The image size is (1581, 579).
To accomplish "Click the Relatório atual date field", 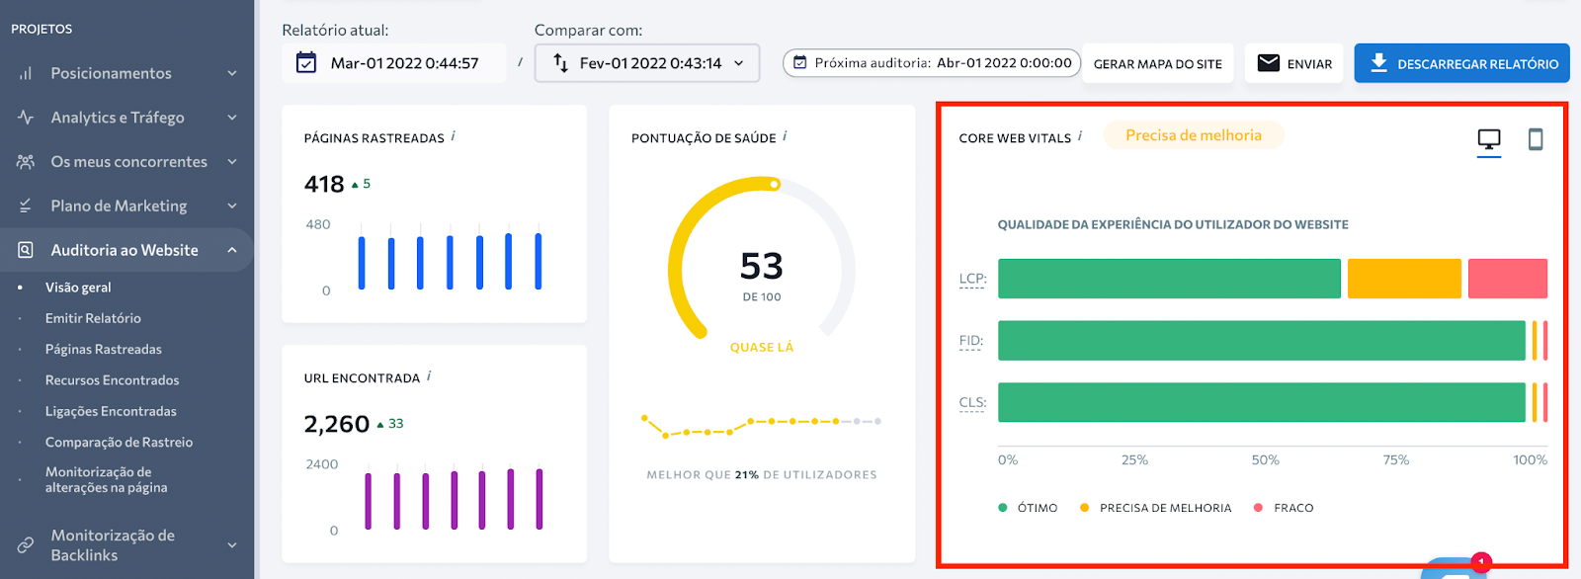I will click(x=394, y=63).
